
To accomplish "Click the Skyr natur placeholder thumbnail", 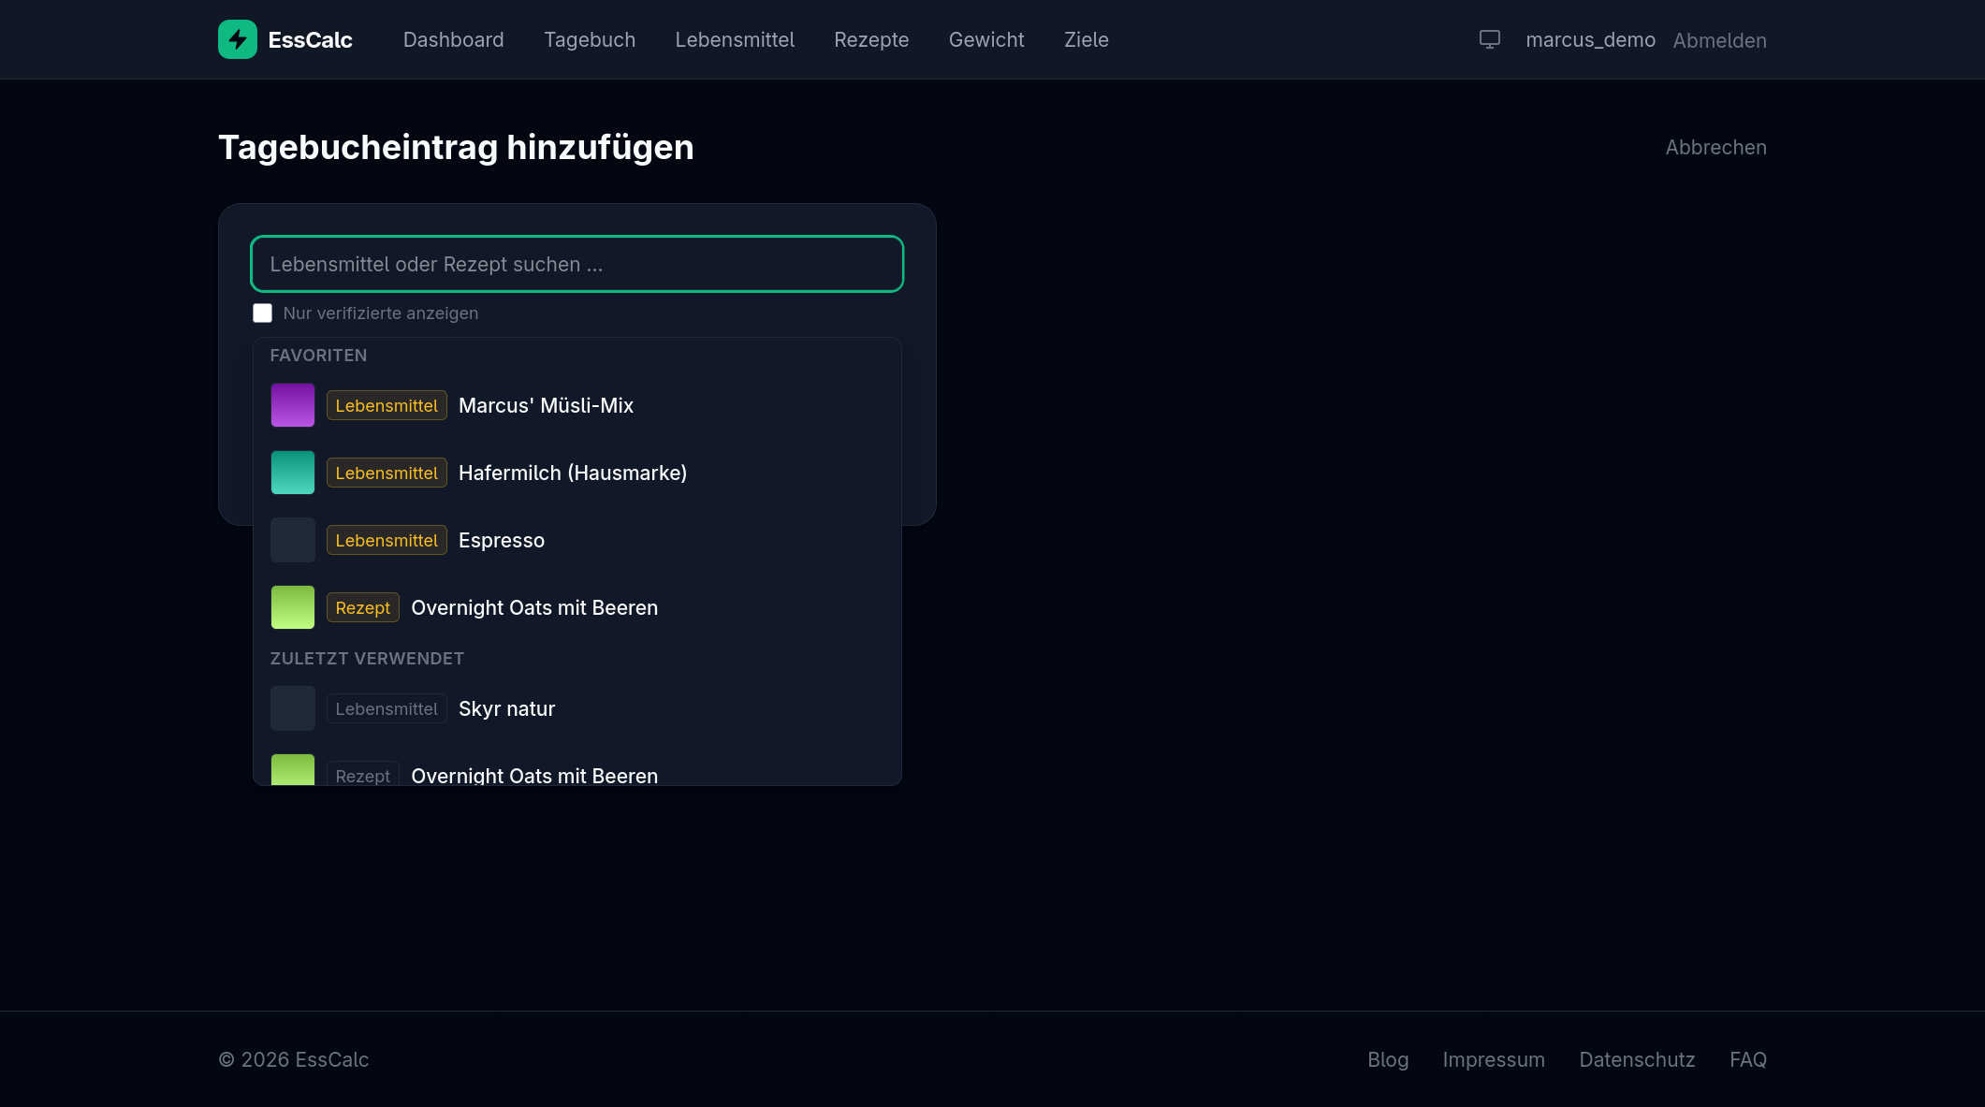I will click(x=293, y=708).
